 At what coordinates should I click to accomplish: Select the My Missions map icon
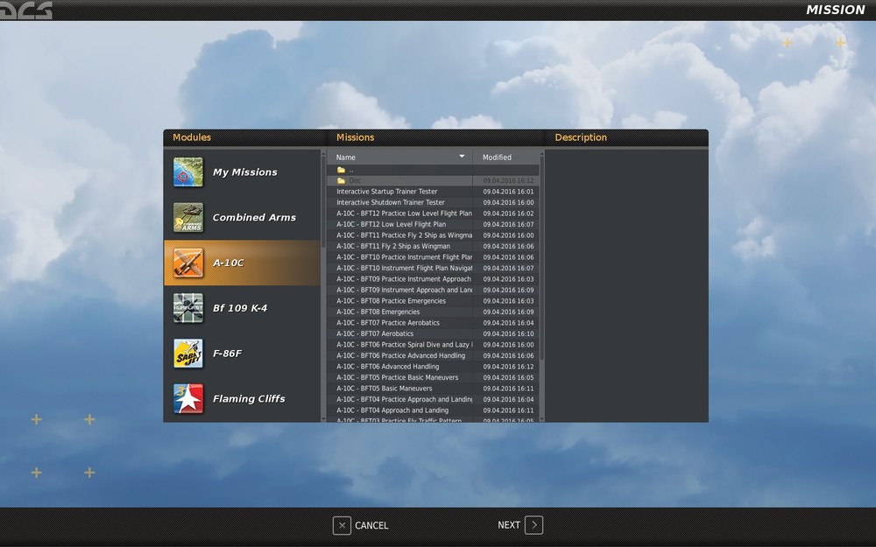[x=188, y=172]
